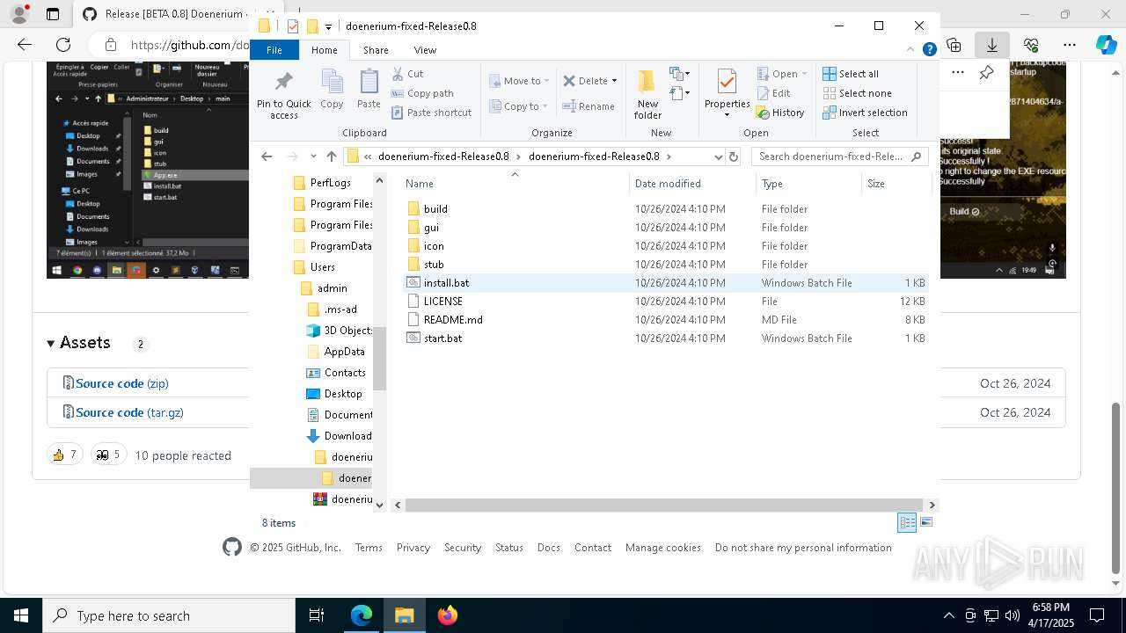
Task: Click the thumbs up reaction button
Action: pos(65,455)
